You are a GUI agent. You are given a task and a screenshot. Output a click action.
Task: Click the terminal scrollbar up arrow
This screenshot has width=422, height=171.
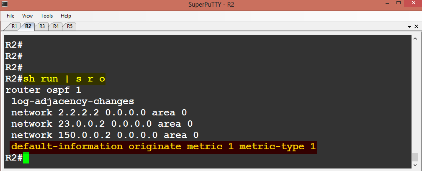click(x=415, y=39)
